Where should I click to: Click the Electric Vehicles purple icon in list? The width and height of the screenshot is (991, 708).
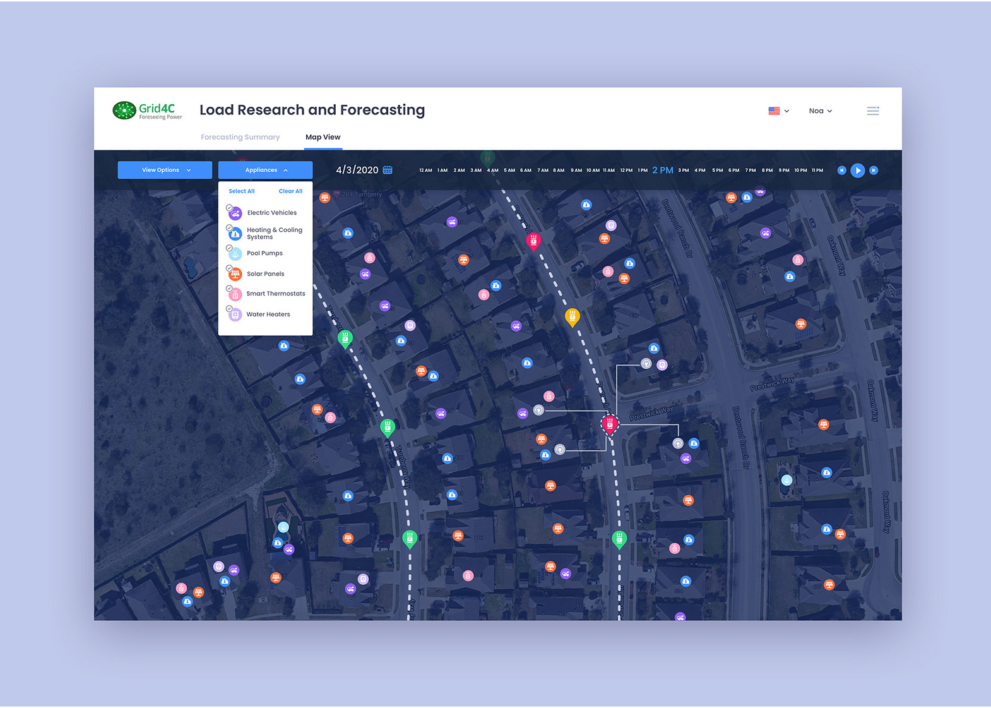coord(235,213)
